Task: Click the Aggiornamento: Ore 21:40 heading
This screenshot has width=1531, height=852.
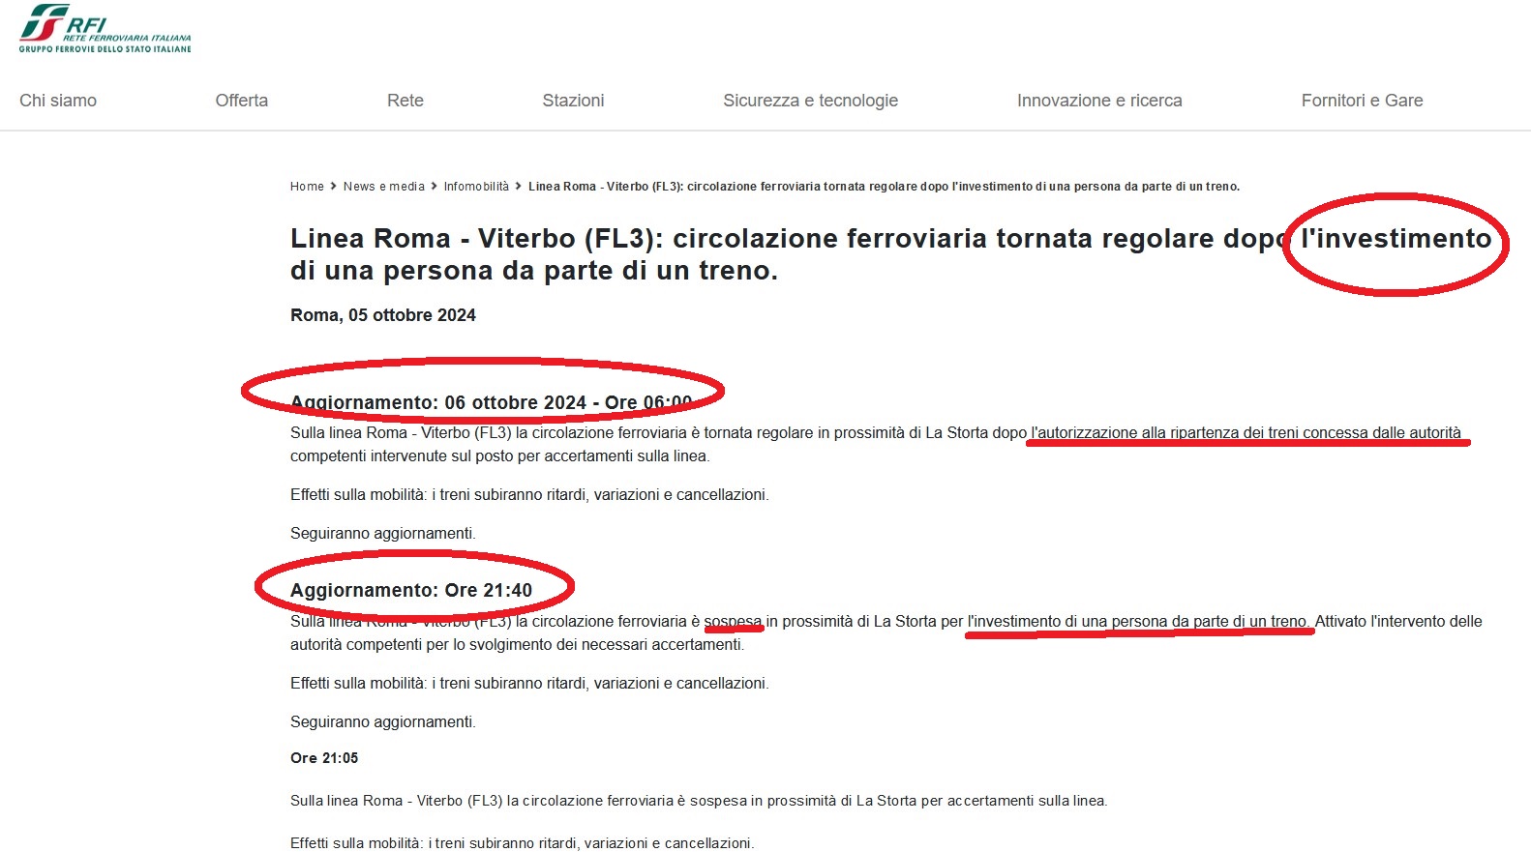Action: (410, 590)
